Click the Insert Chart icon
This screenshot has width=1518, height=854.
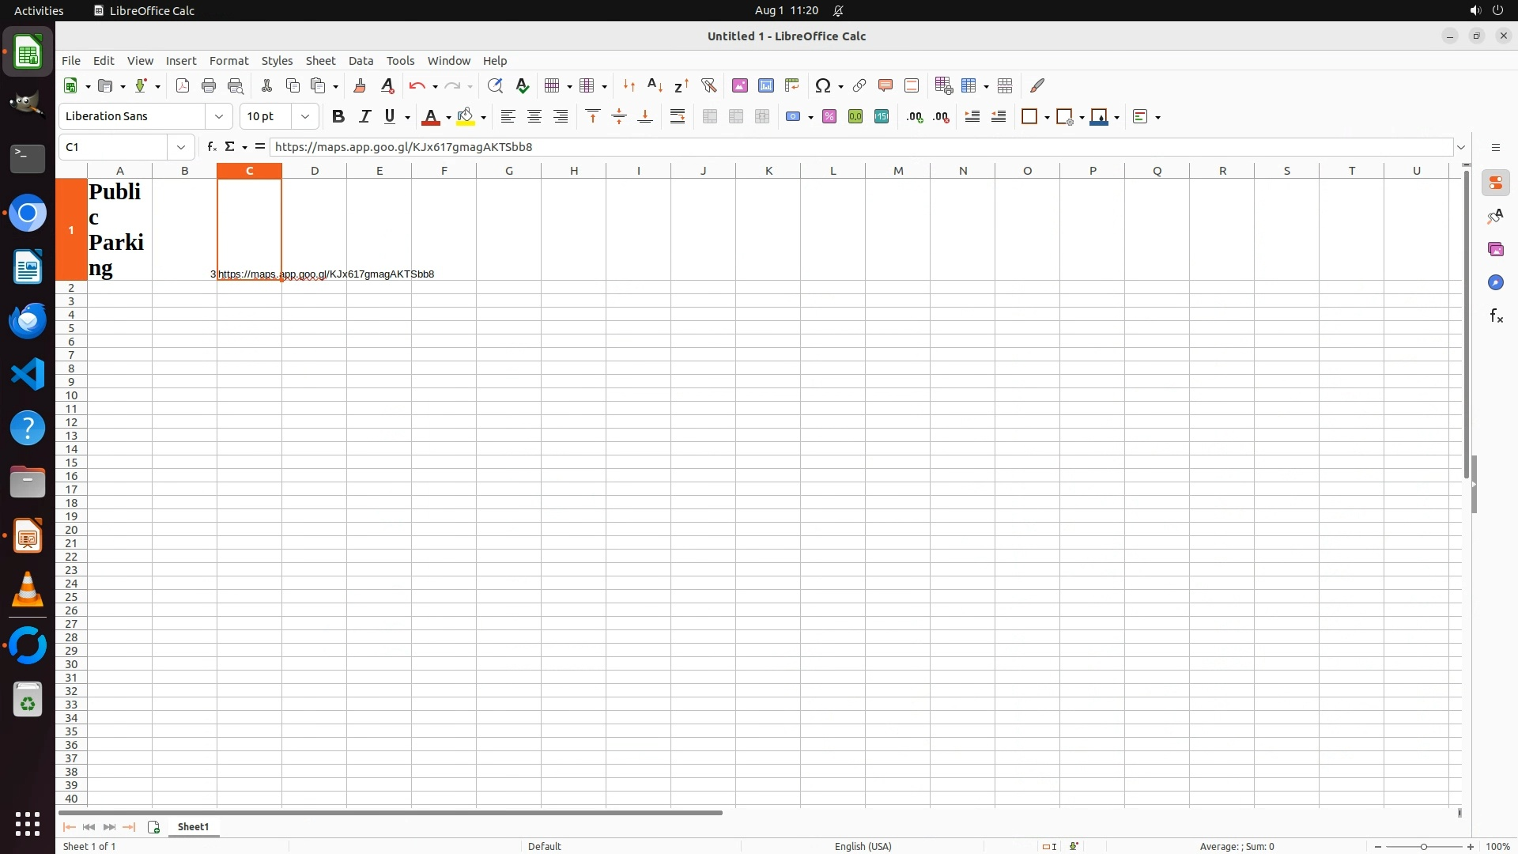(765, 85)
